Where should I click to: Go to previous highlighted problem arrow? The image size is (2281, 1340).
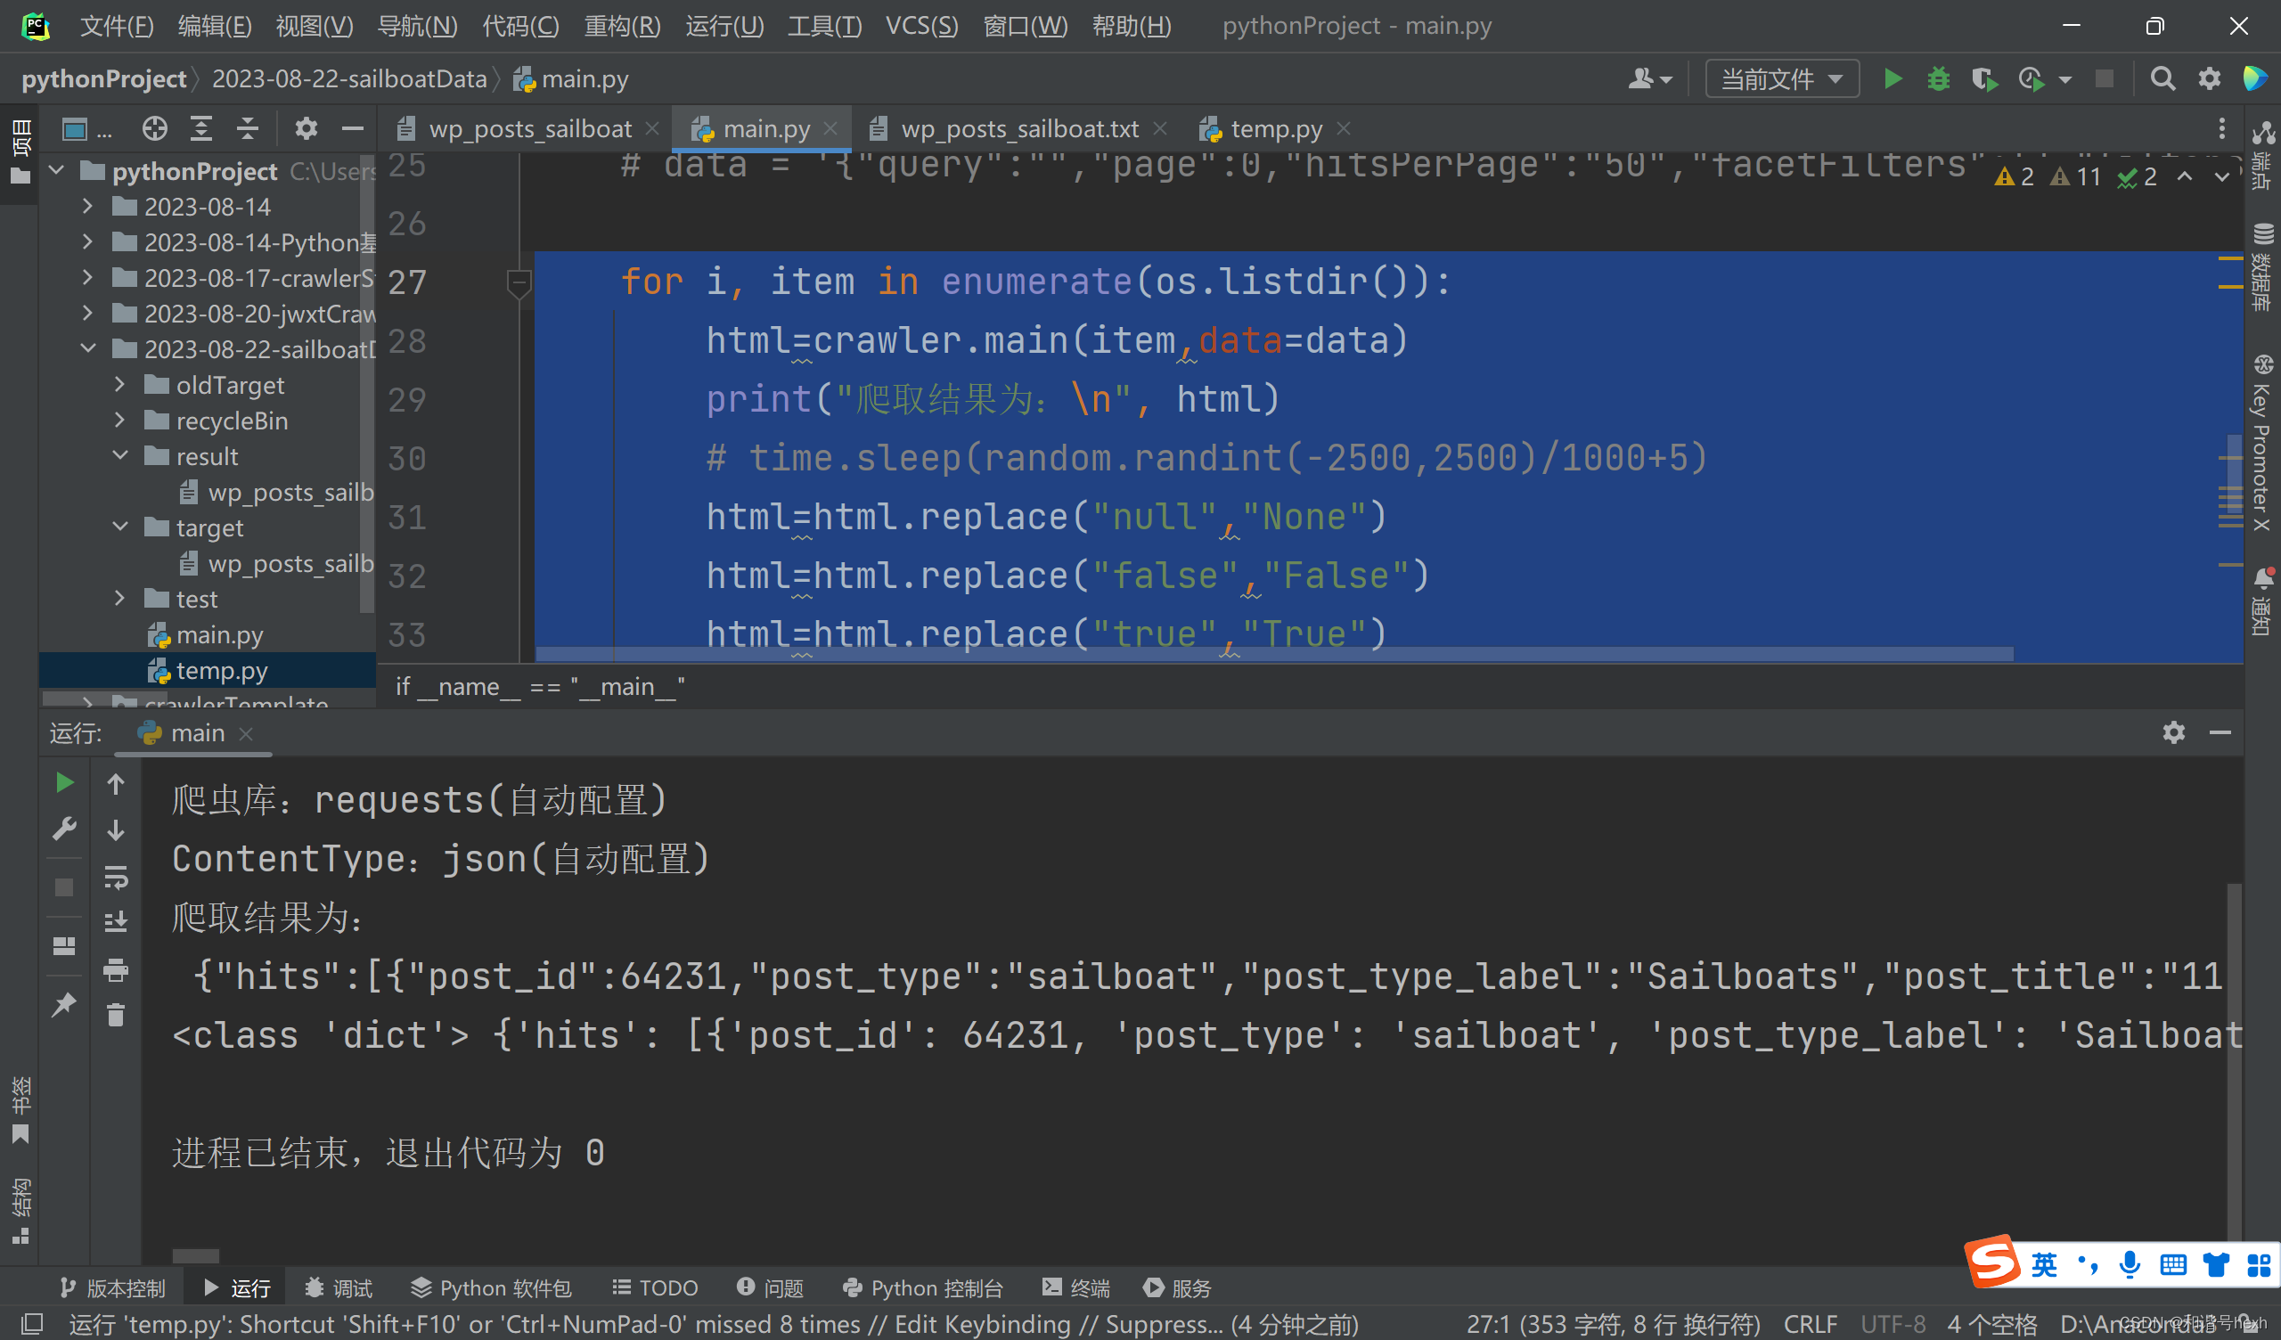click(x=2184, y=176)
